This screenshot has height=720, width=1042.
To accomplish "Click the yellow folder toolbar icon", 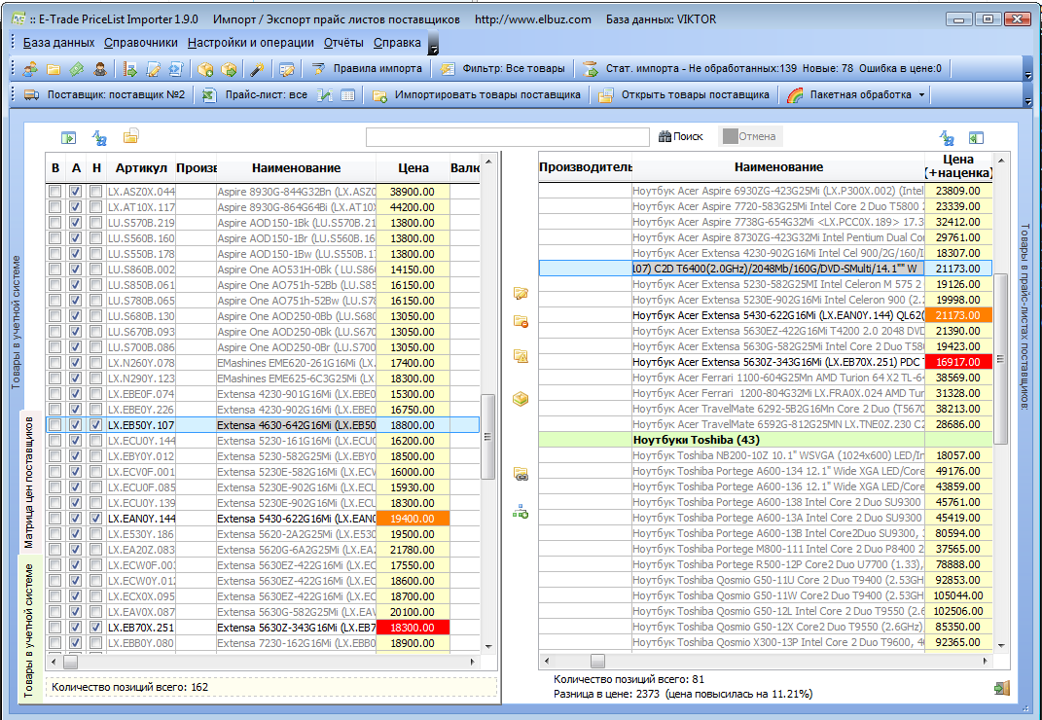I will click(54, 68).
